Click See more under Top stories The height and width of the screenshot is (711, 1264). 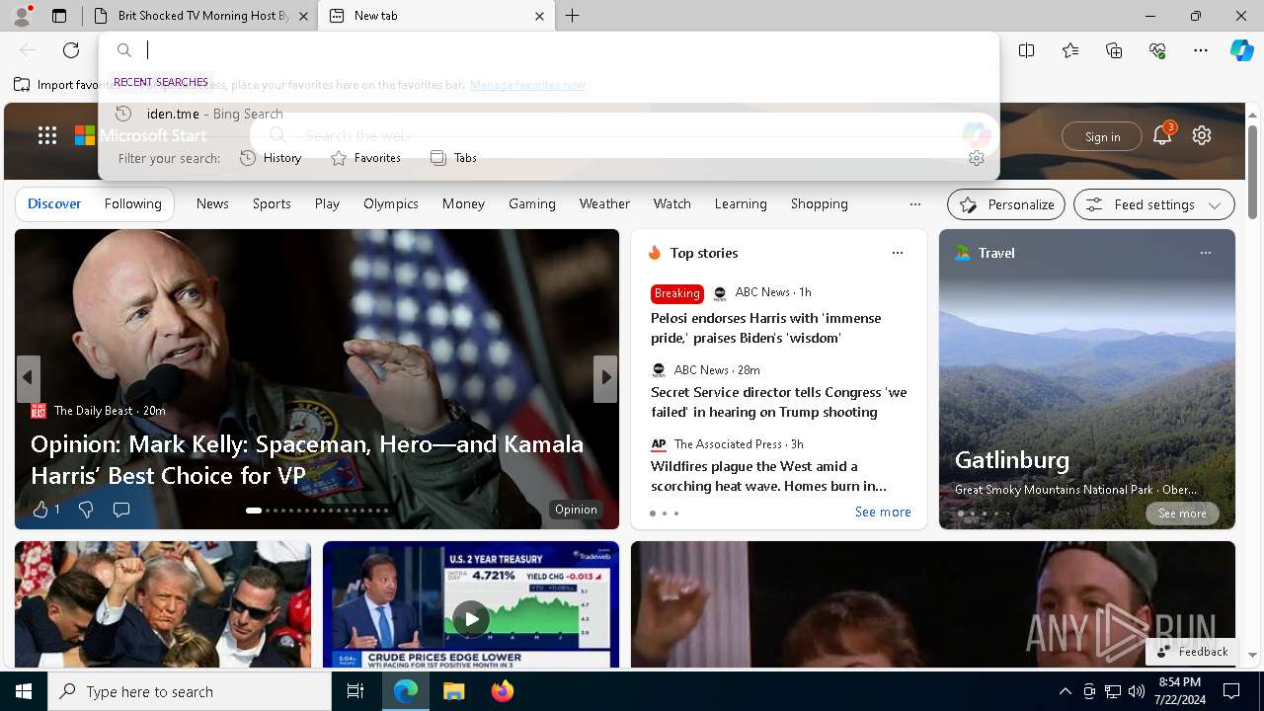coord(883,512)
